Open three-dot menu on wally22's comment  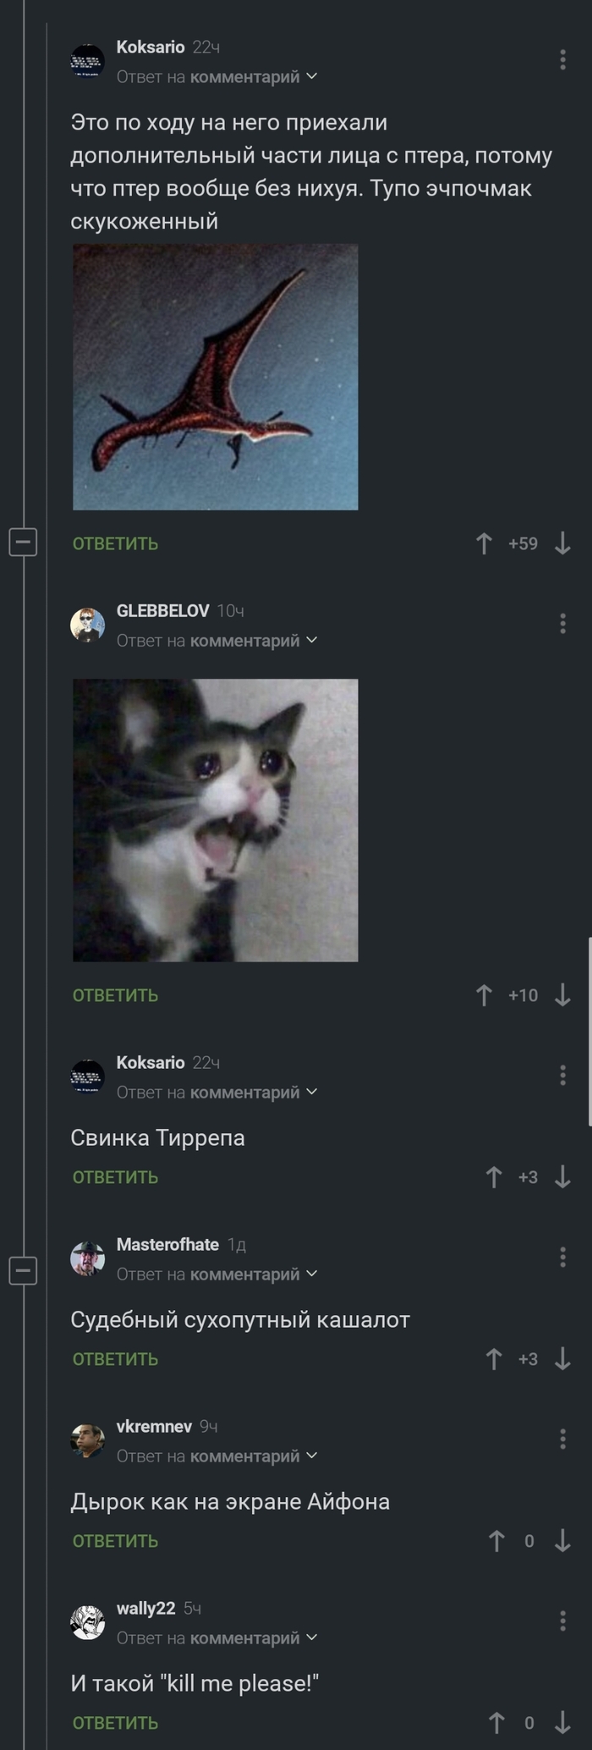562,1621
